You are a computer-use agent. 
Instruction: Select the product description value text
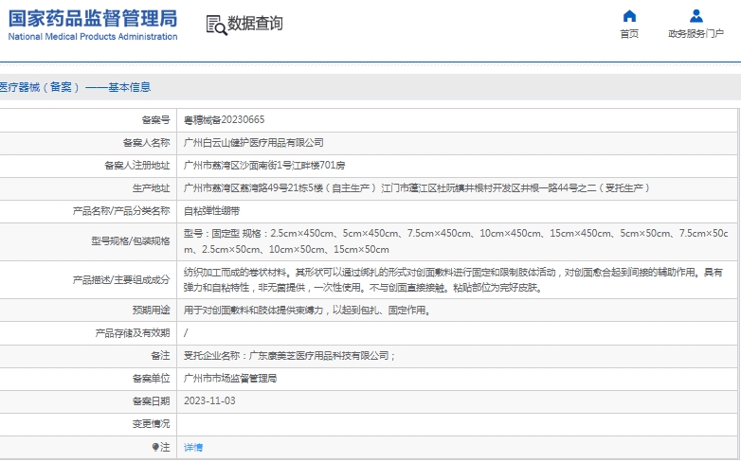(x=453, y=279)
